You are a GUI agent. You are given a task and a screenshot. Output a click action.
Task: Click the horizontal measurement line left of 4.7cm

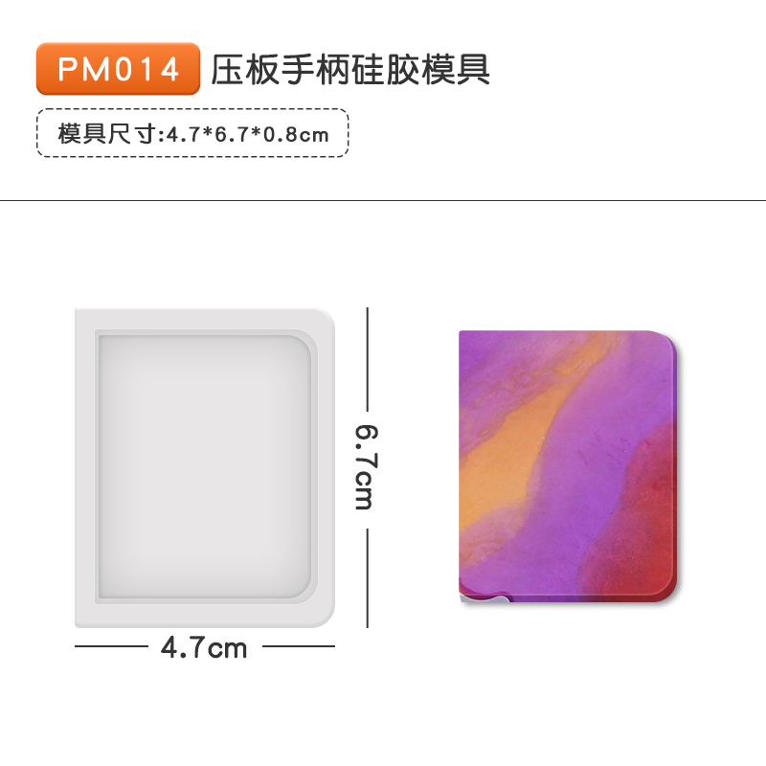click(x=111, y=646)
